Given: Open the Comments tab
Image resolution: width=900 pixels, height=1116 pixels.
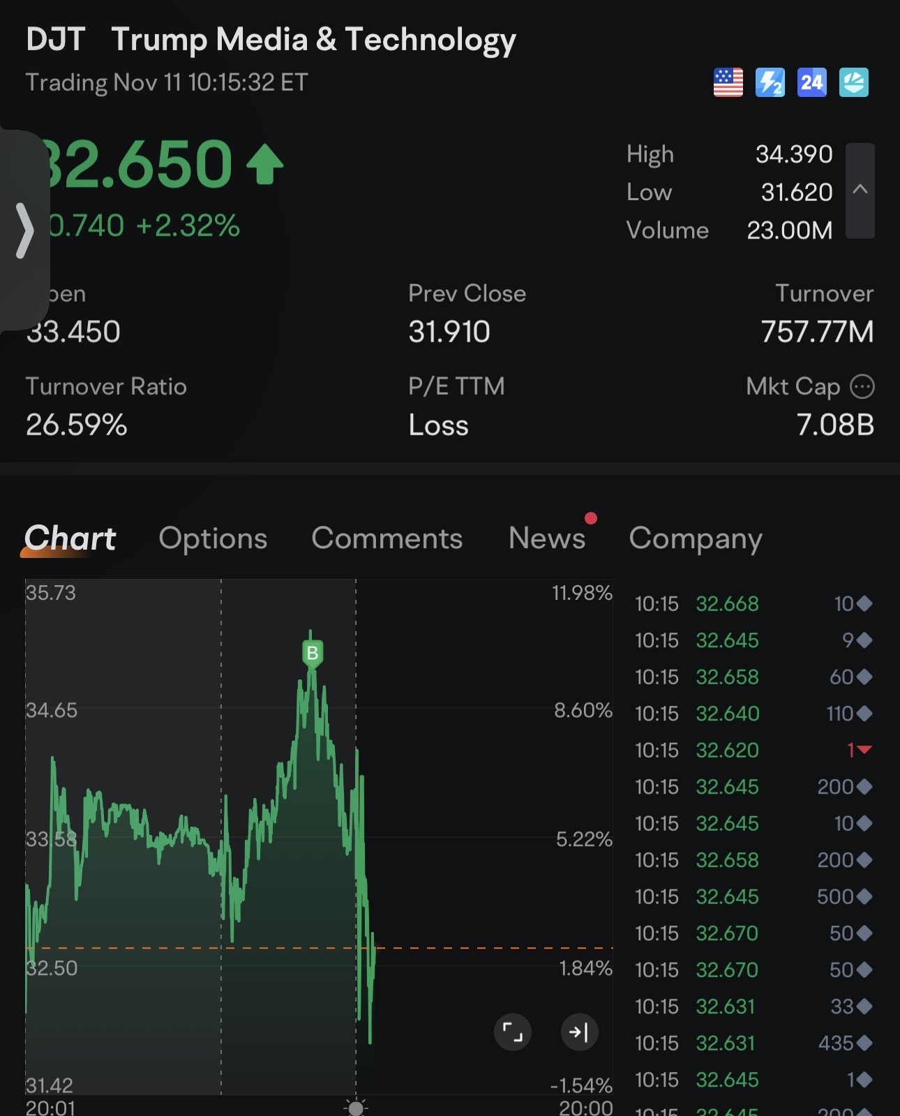Looking at the screenshot, I should click(x=387, y=538).
